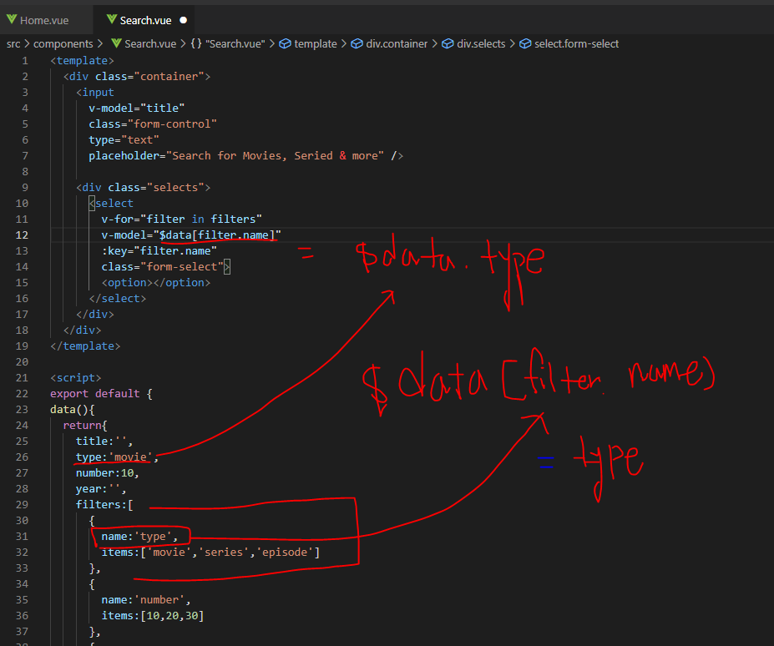Click the <option></option> line
774x646 pixels.
point(156,283)
